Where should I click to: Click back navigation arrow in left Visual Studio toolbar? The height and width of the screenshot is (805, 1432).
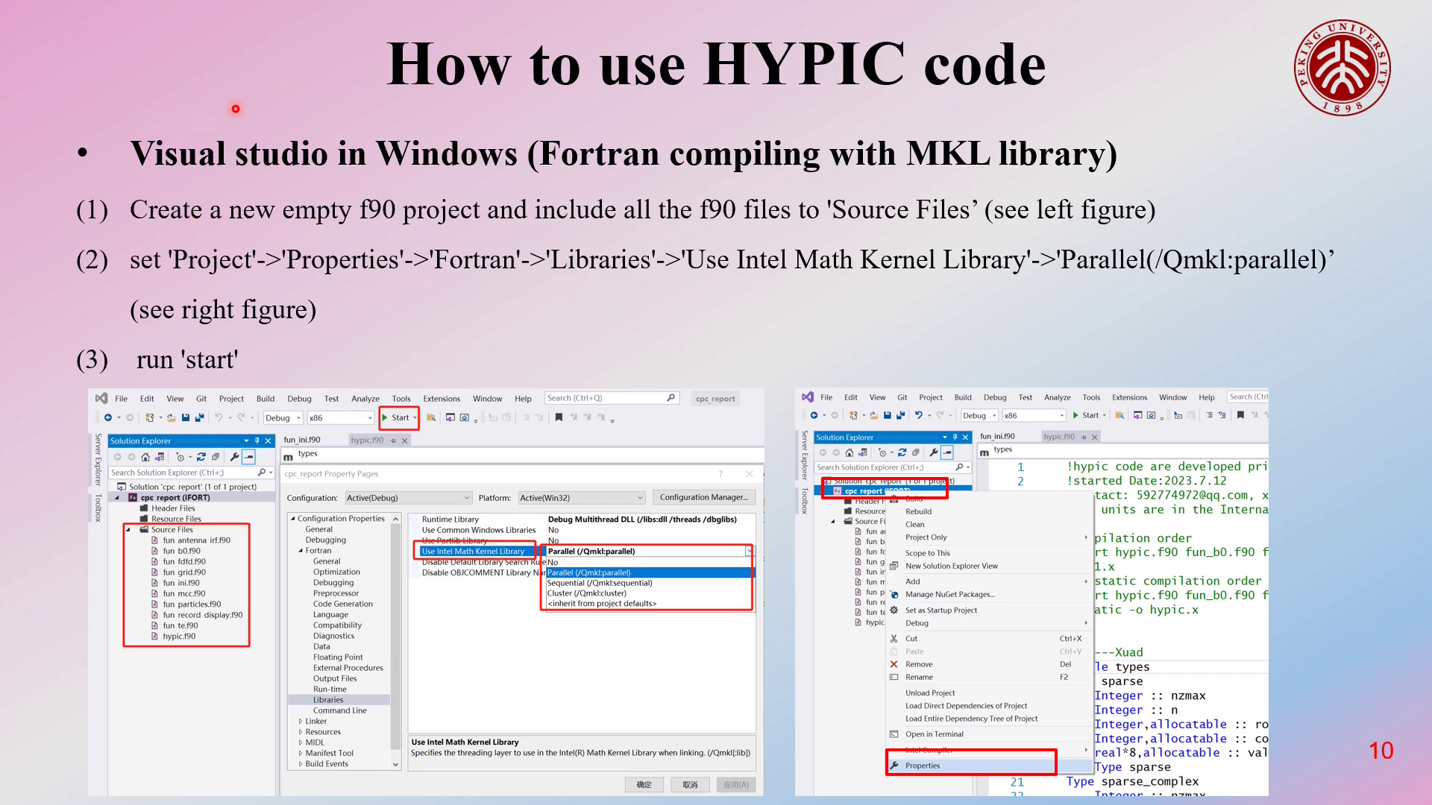(x=109, y=418)
